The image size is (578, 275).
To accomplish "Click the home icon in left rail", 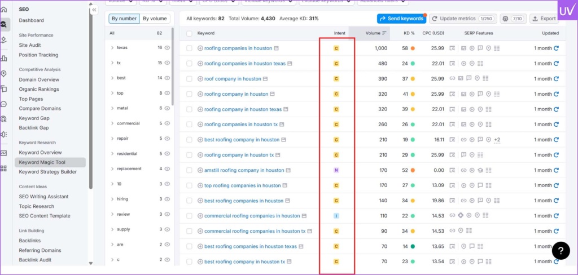I will pyautogui.click(x=5, y=8).
